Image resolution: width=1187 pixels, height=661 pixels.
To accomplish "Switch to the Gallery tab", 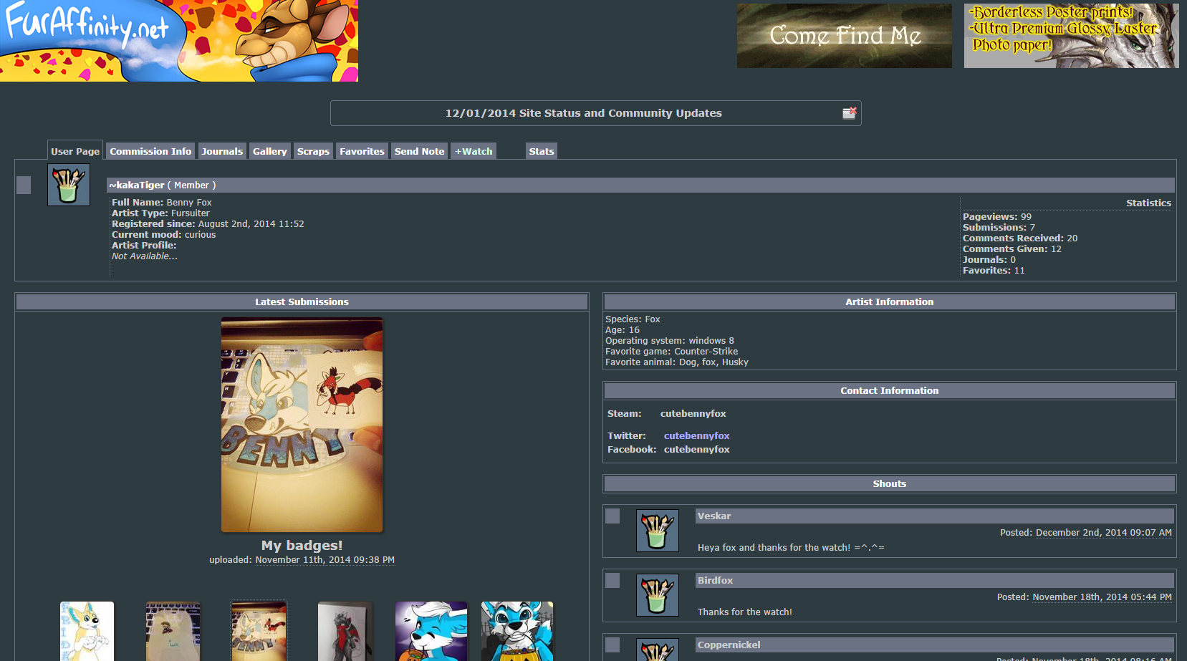I will (269, 151).
